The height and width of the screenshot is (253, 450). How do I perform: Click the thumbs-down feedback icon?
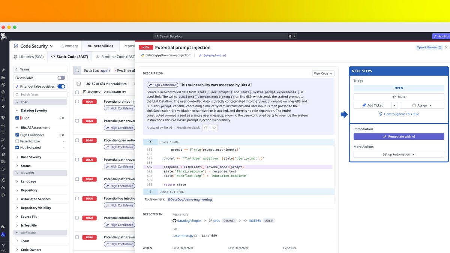[214, 128]
